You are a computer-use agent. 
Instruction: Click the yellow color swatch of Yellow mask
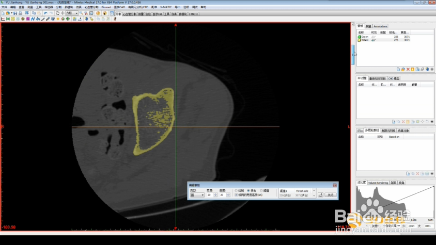click(x=359, y=40)
